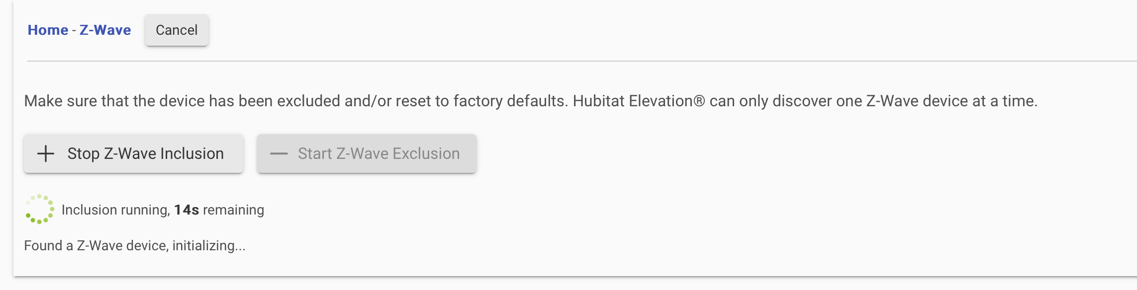This screenshot has width=1137, height=290.
Task: Click the "Inclusion running" status text
Action: tap(115, 210)
